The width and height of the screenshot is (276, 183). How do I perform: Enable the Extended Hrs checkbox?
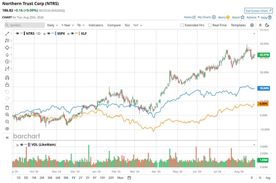click(x=182, y=25)
